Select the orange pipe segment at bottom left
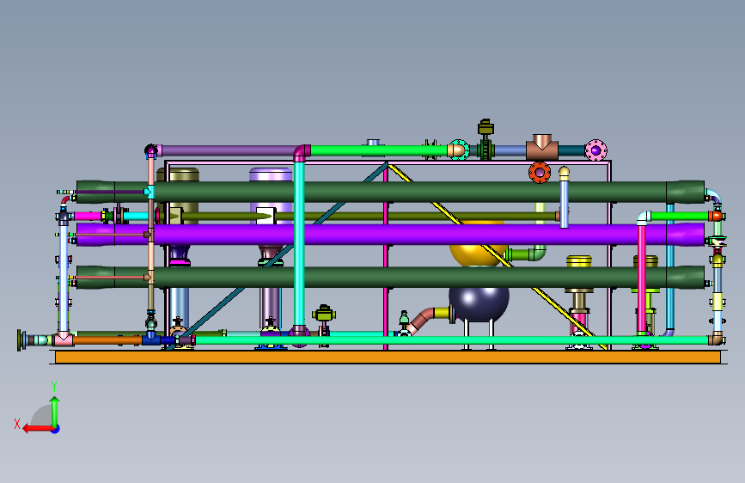 click(107, 340)
